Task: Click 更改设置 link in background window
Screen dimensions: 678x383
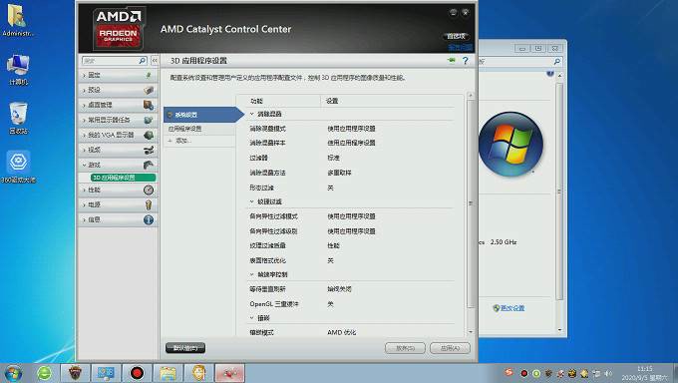Action: click(x=512, y=308)
